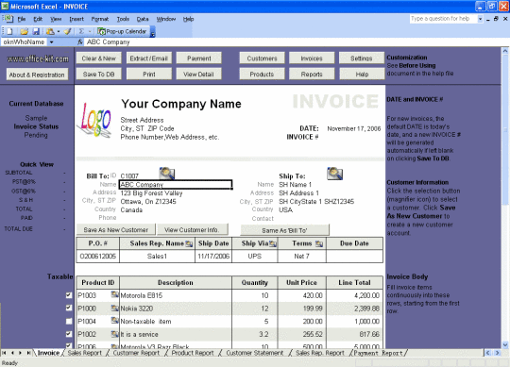The height and width of the screenshot is (367, 510).
Task: Go to first sheet tab navigation arrow
Action: tap(4, 353)
